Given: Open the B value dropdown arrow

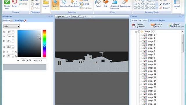Looking at the screenshot, I should point(13,41).
